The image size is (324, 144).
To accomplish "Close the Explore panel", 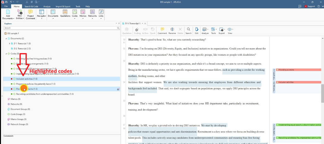I will (119, 23).
